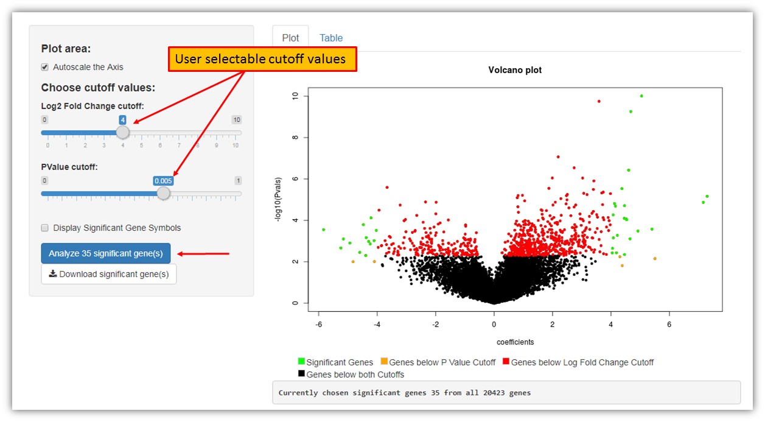Viewport: 765px width, 422px height.
Task: Click 'Significant Genes' legend text
Action: (340, 362)
